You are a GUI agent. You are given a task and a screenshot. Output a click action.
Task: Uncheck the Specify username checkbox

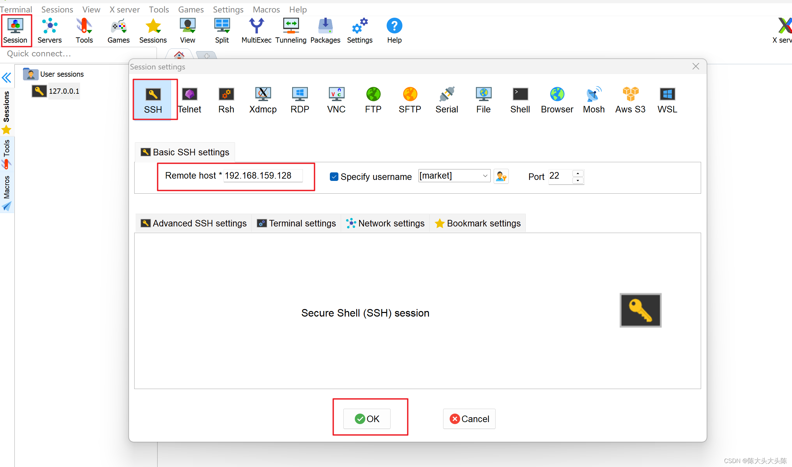(x=333, y=176)
